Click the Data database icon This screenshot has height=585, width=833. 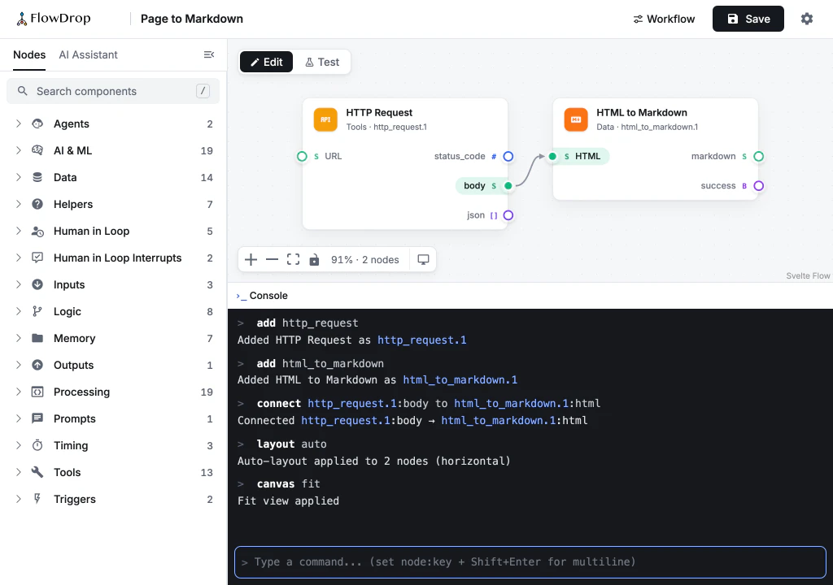point(37,177)
